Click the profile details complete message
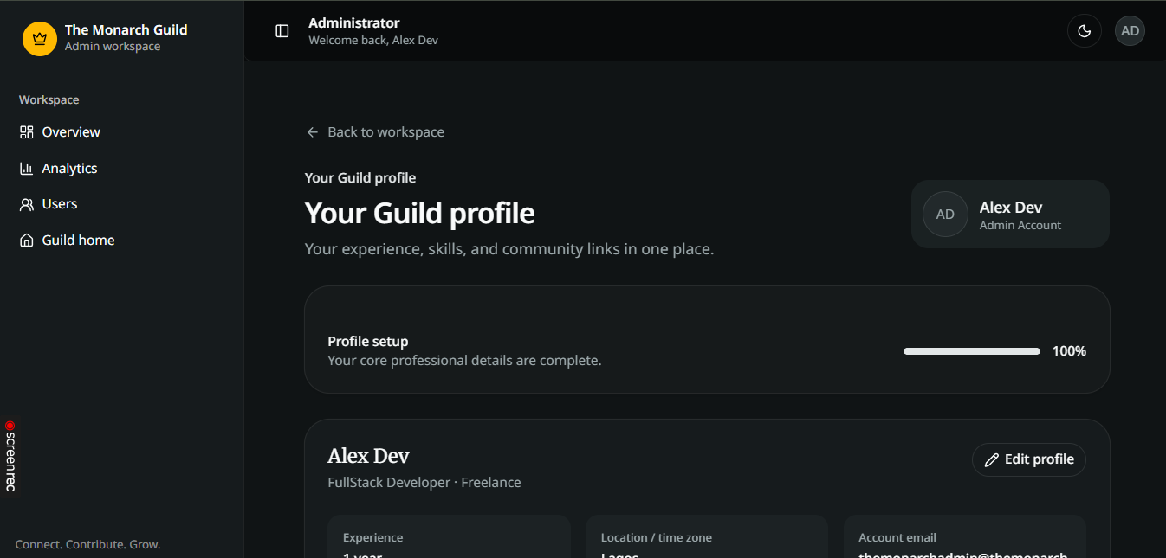The image size is (1166, 558). (x=464, y=361)
